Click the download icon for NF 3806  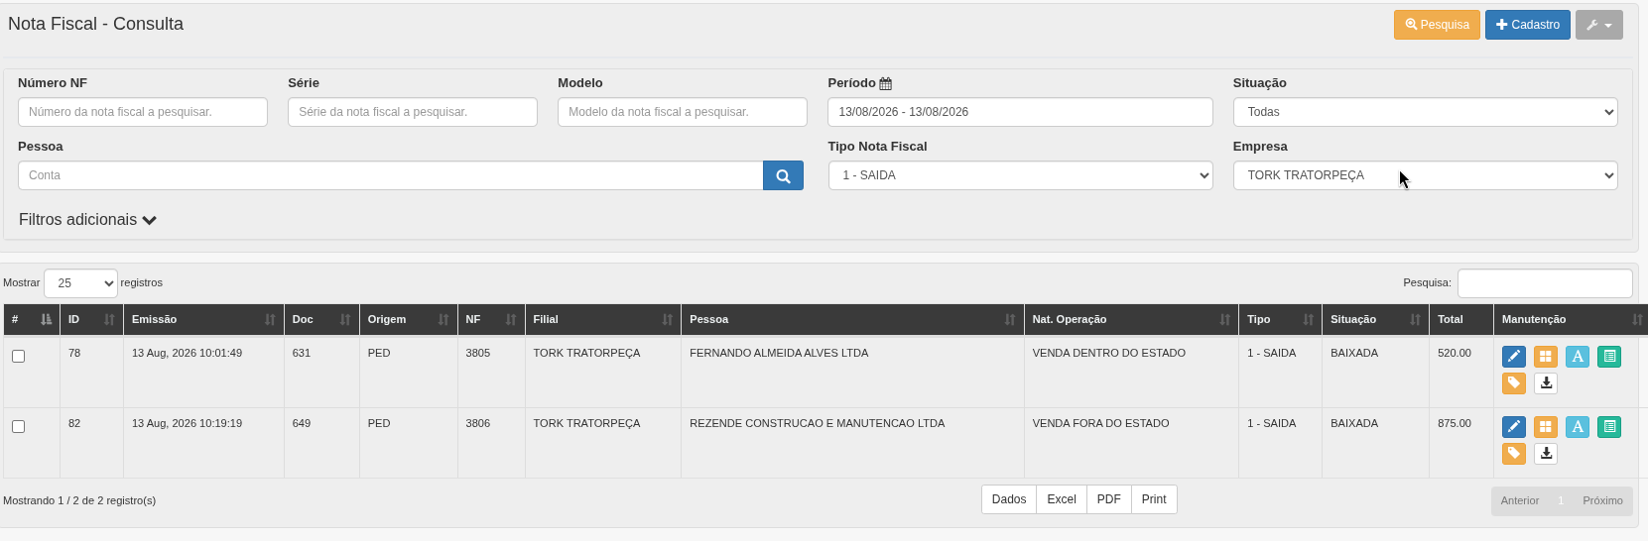coord(1545,454)
